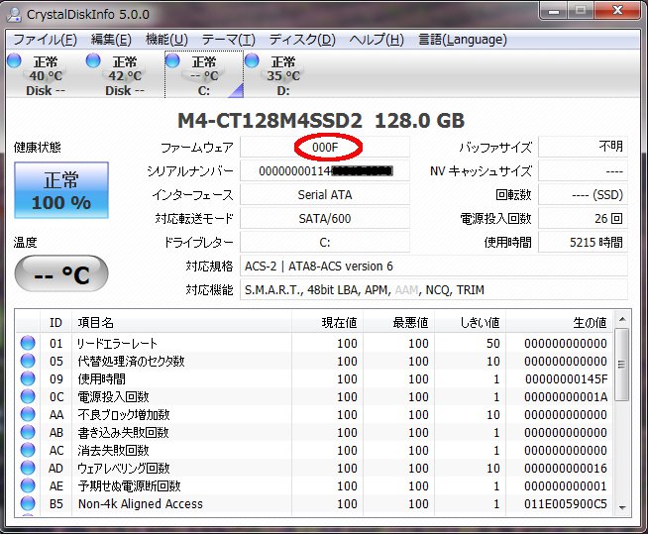Viewport: 648px width, 535px height.
Task: Select the disk tab showing 42 °C
Action: (125, 74)
